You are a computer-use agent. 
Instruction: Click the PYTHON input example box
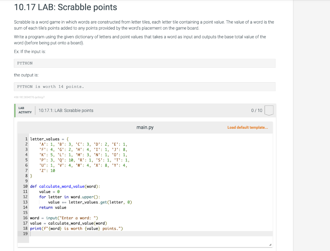pos(144,63)
